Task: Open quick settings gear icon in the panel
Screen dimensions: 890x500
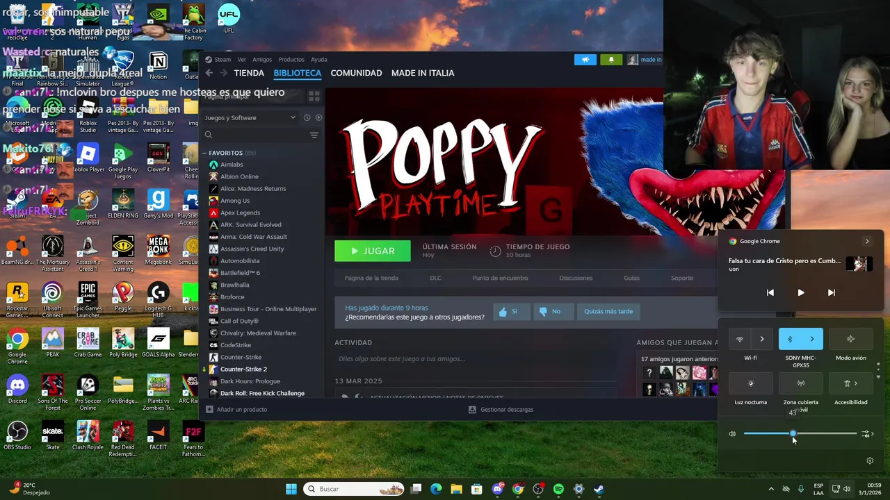Action: coord(870,460)
